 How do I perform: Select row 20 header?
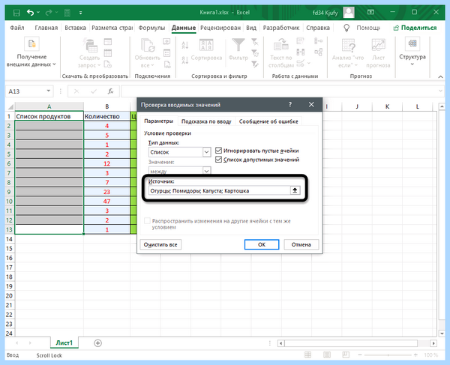tap(9, 295)
